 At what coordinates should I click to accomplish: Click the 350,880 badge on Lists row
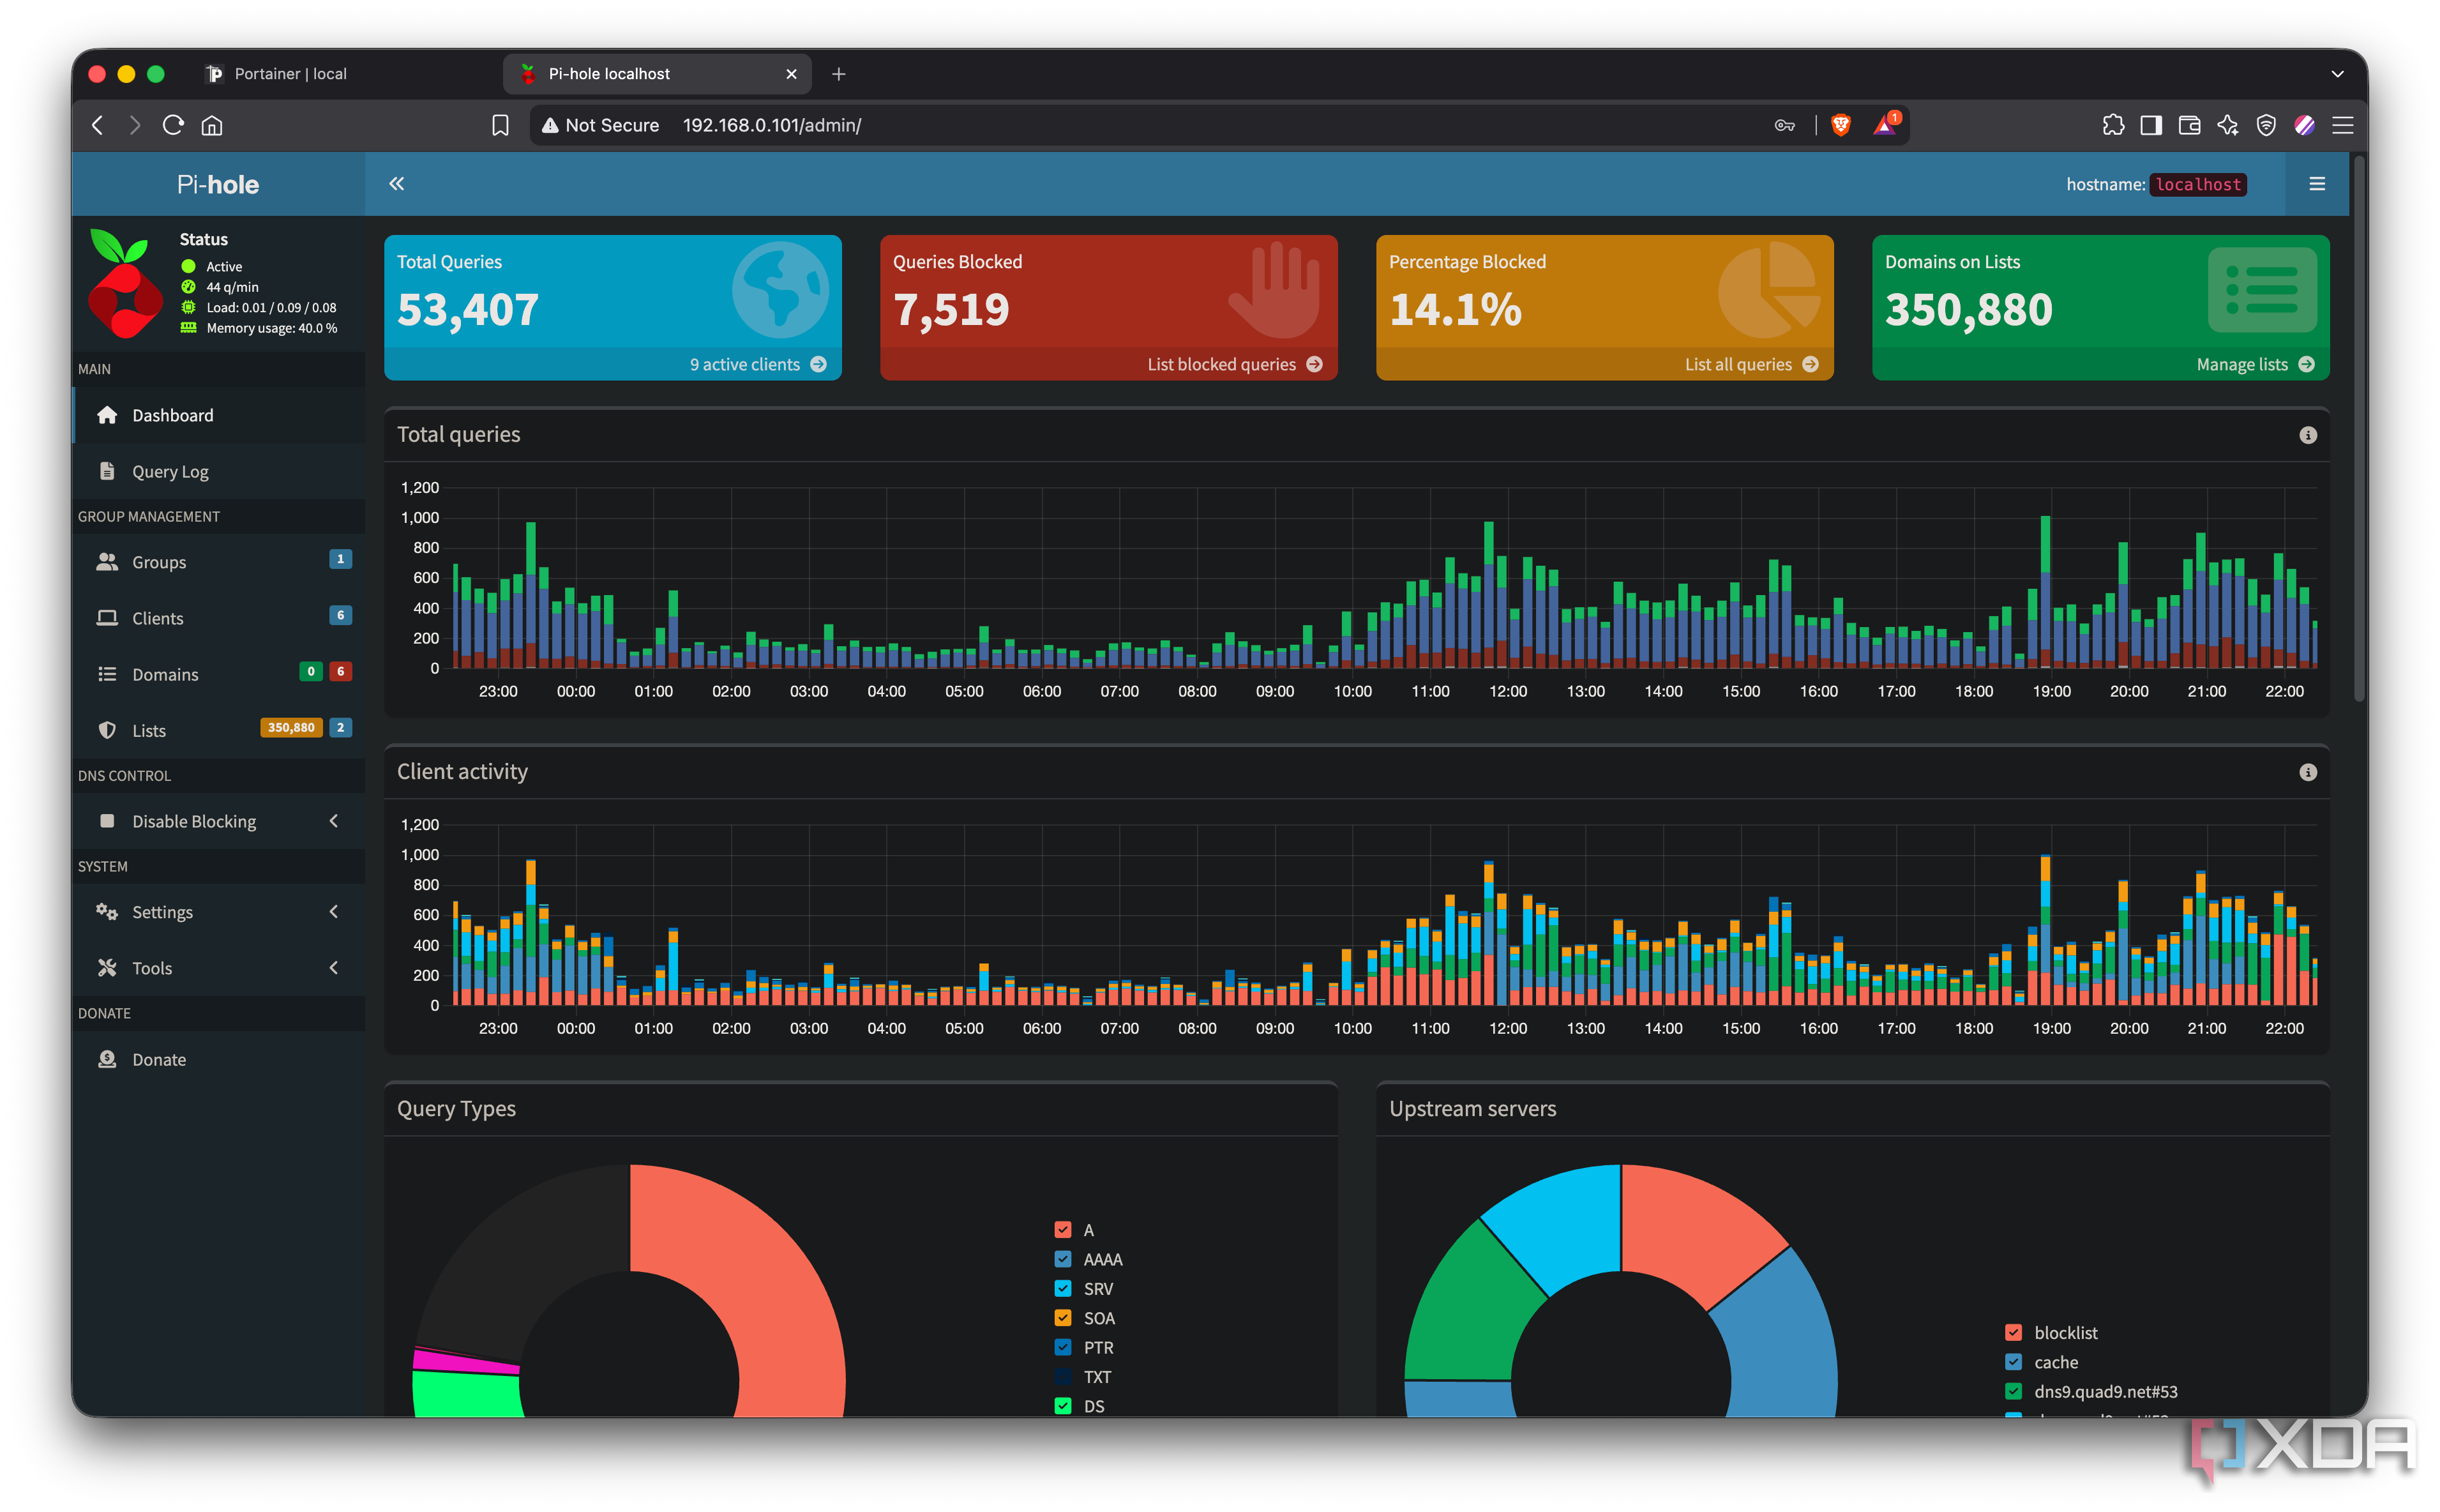pyautogui.click(x=291, y=727)
